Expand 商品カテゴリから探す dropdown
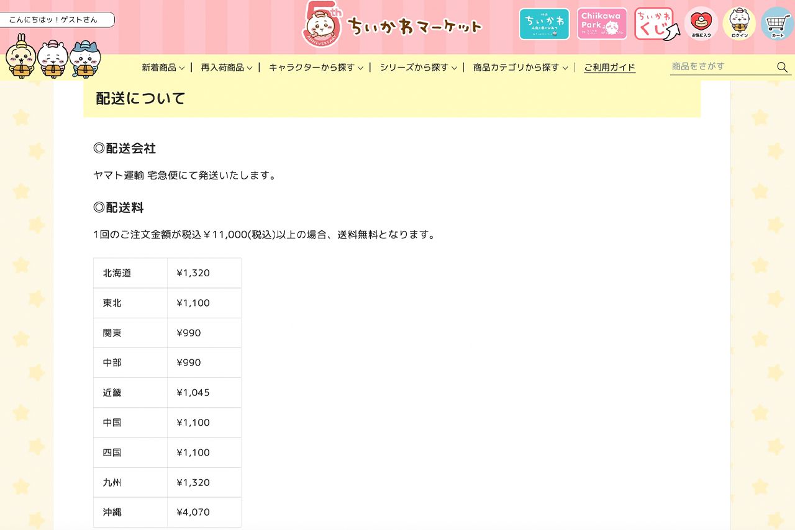Screen dimensions: 795x530 click(x=520, y=68)
